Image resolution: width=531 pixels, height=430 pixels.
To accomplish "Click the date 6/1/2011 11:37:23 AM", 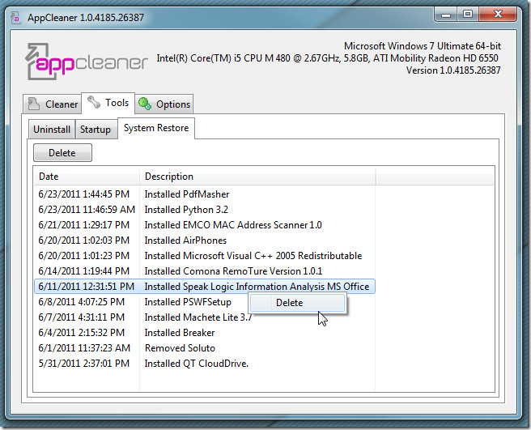I will (84, 348).
